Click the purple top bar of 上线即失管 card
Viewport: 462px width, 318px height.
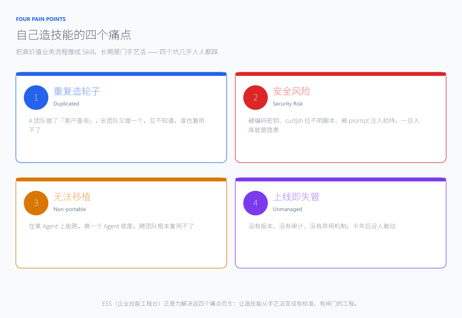(x=341, y=179)
